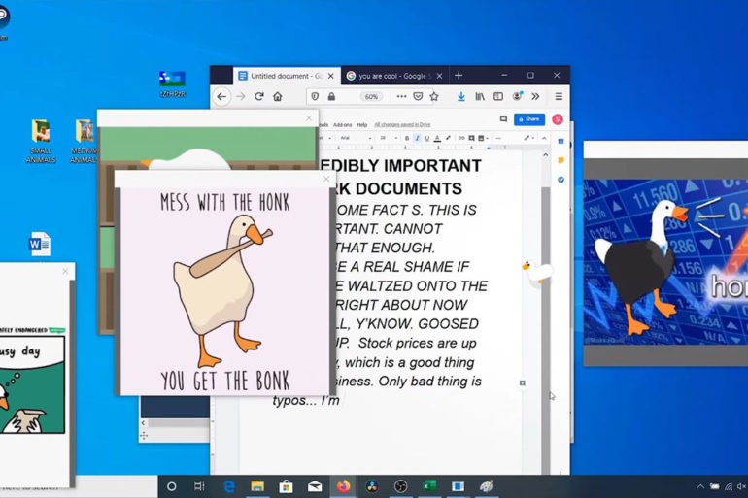Close the green goose picture window
The height and width of the screenshot is (498, 748).
coord(309,117)
